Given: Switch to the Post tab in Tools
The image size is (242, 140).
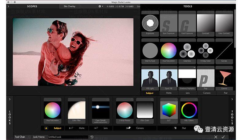Looking at the screenshot, I should click(226, 93).
